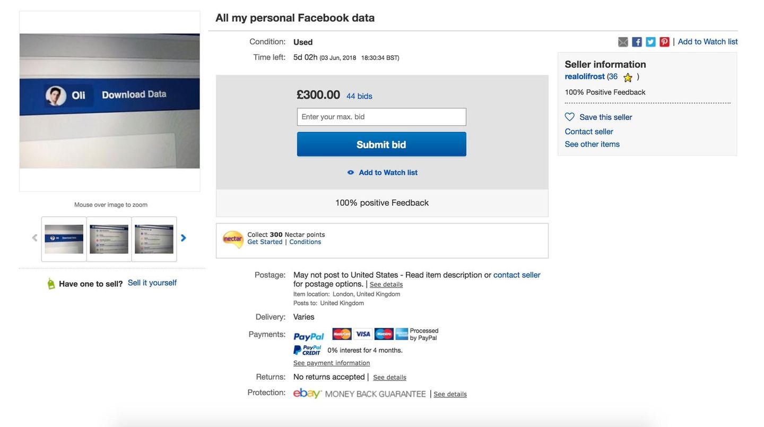Open See other items link
The width and height of the screenshot is (764, 427).
pyautogui.click(x=592, y=144)
